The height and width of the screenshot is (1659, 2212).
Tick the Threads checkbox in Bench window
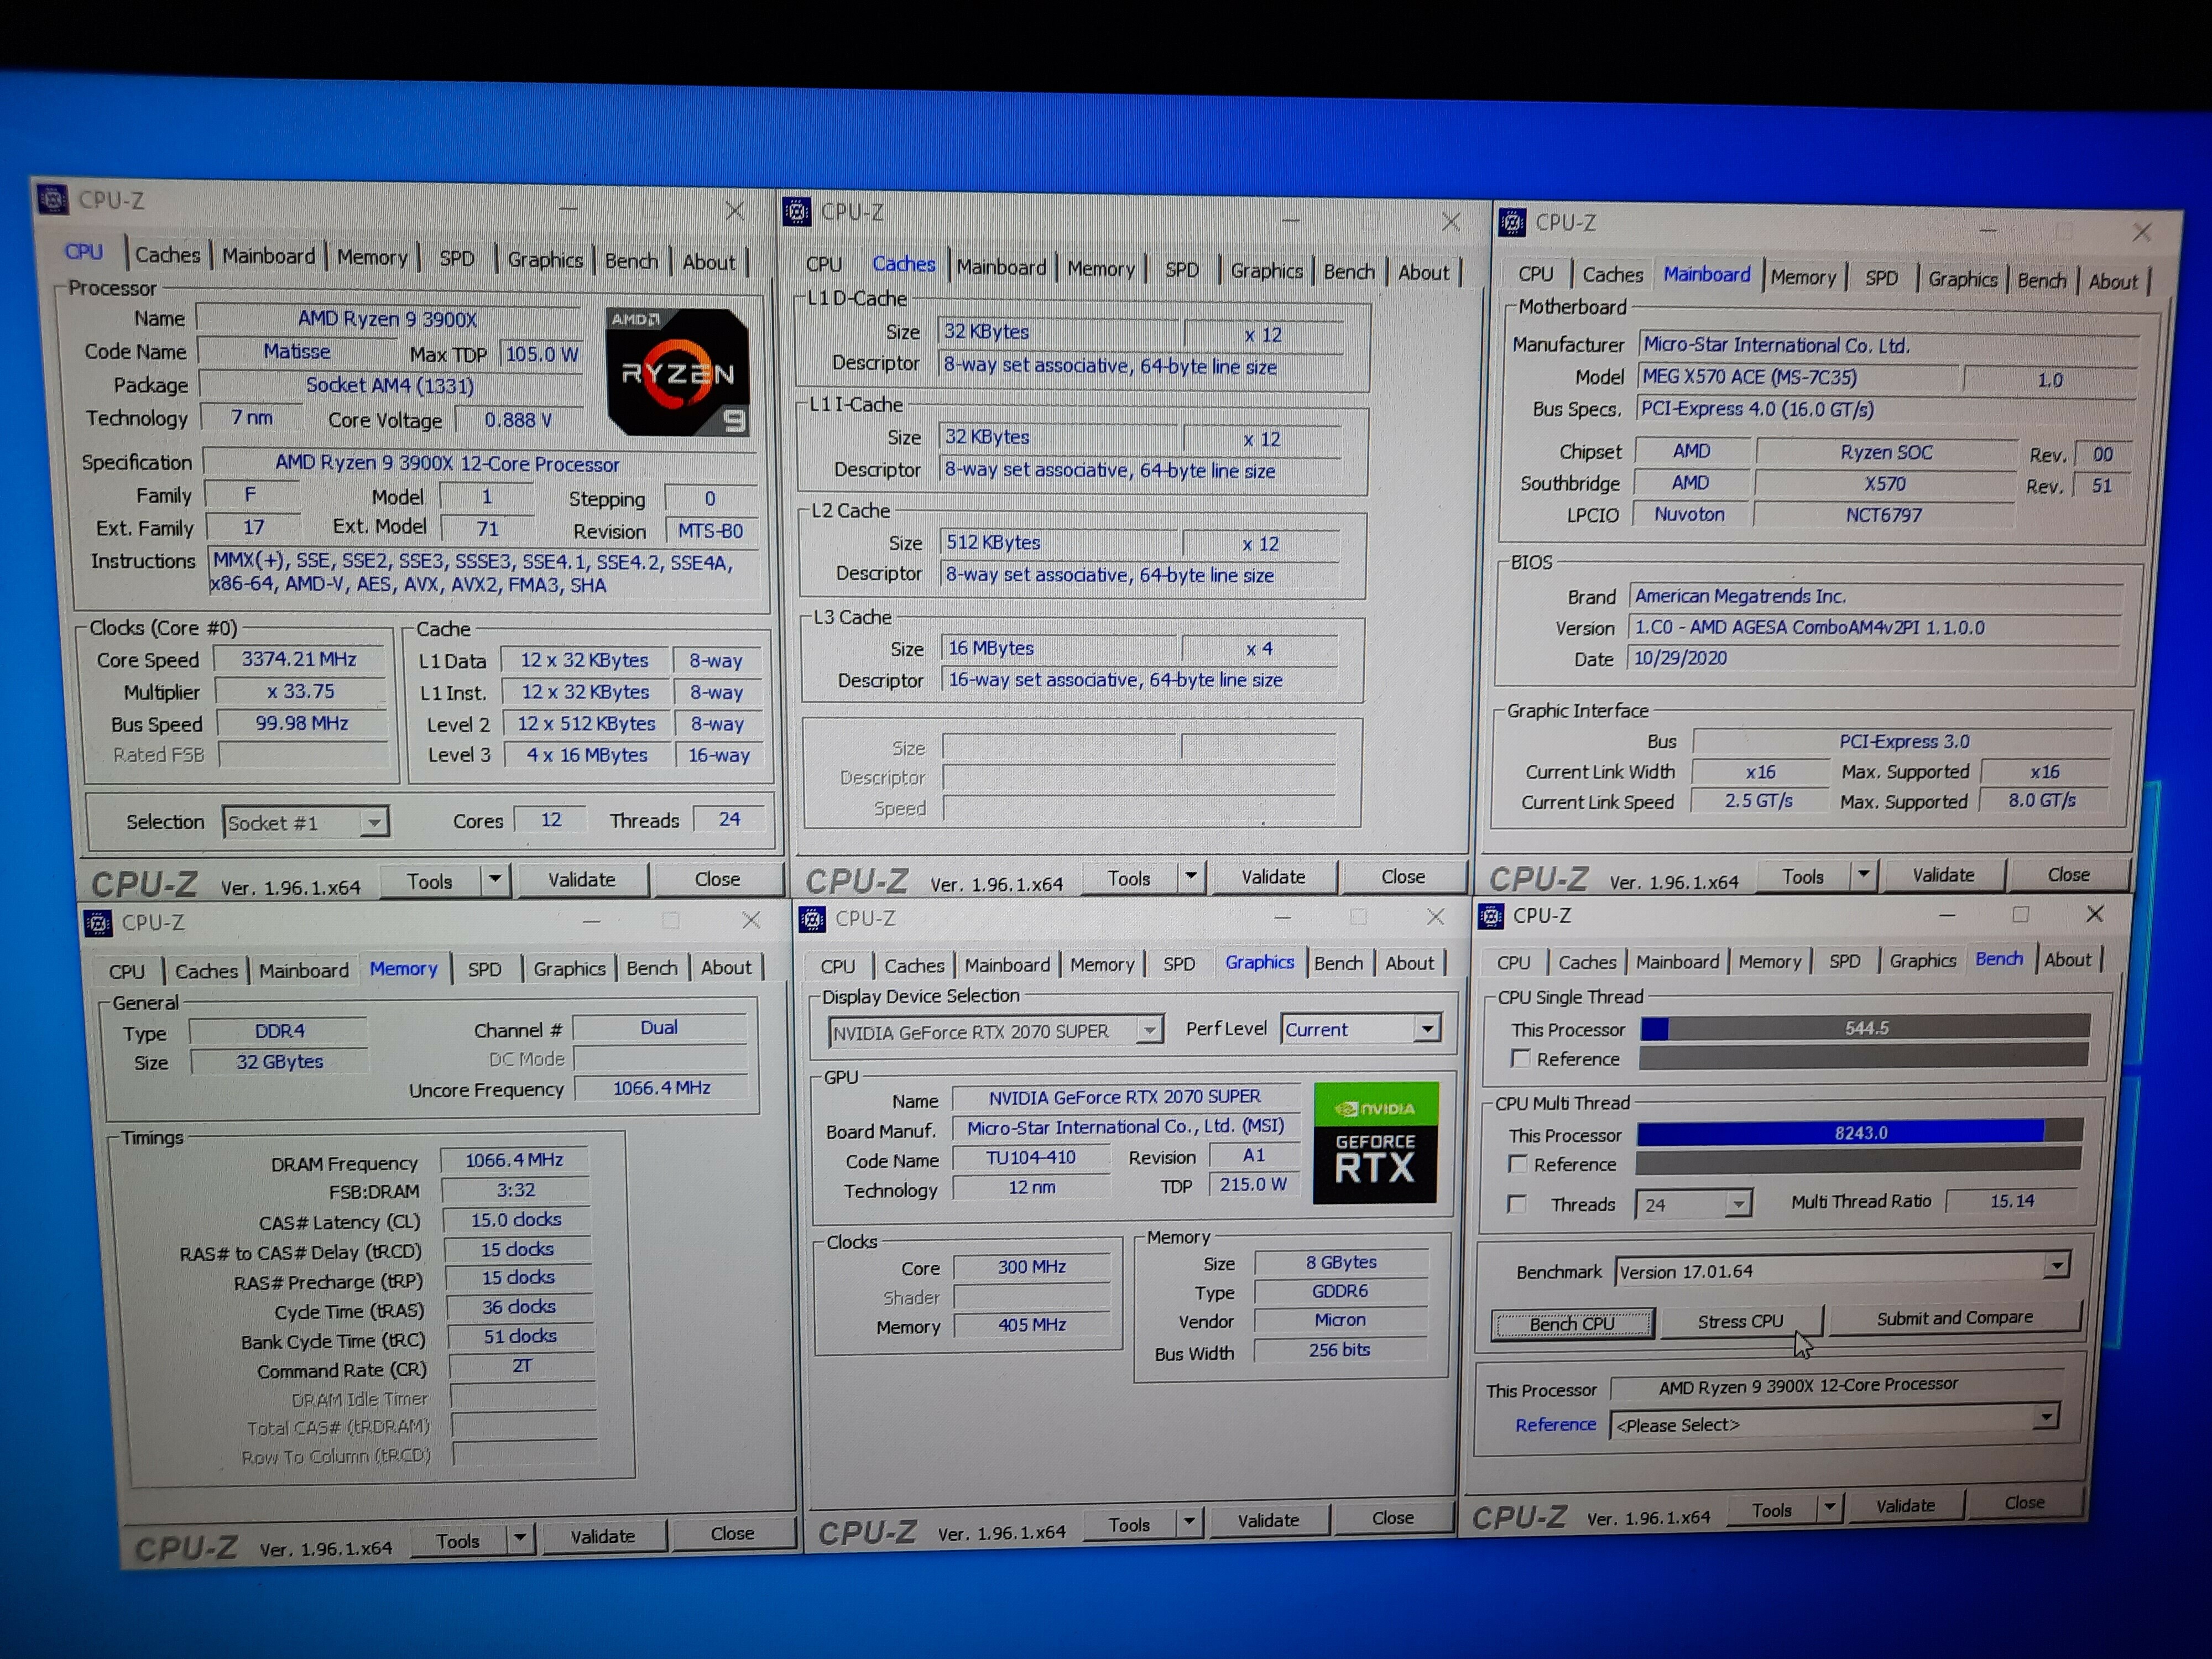click(x=1517, y=1204)
